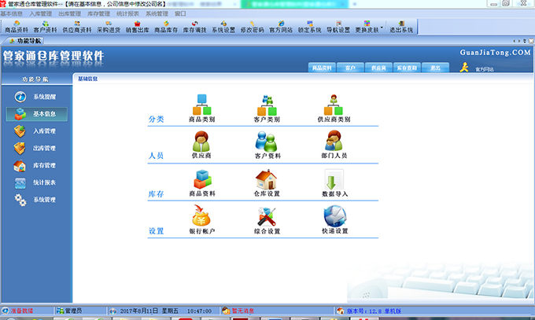Open 客户资料 icon in 人员 row

[267, 145]
